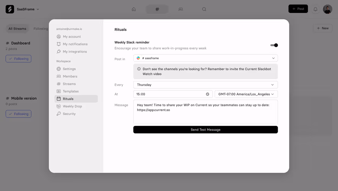The height and width of the screenshot is (191, 338).
Task: Open the Watch video link
Action: (x=152, y=74)
